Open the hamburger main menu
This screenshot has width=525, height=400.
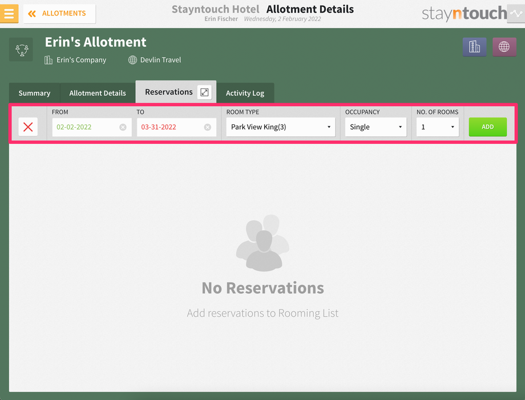click(x=9, y=14)
